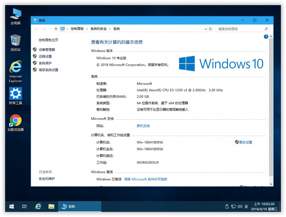Open the 此电脑 desktop icon
This screenshot has height=217, width=286.
(16, 16)
